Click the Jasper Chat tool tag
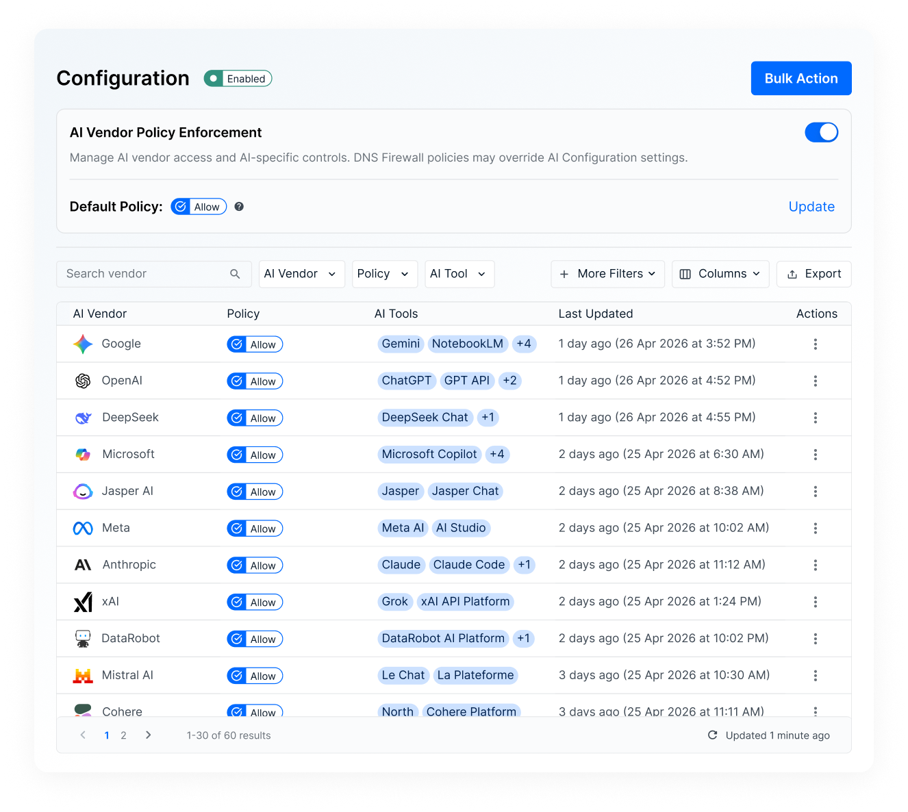The width and height of the screenshot is (908, 812). click(466, 491)
